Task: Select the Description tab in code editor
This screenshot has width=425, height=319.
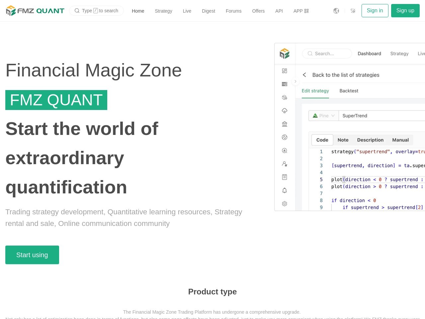Action: 370,140
